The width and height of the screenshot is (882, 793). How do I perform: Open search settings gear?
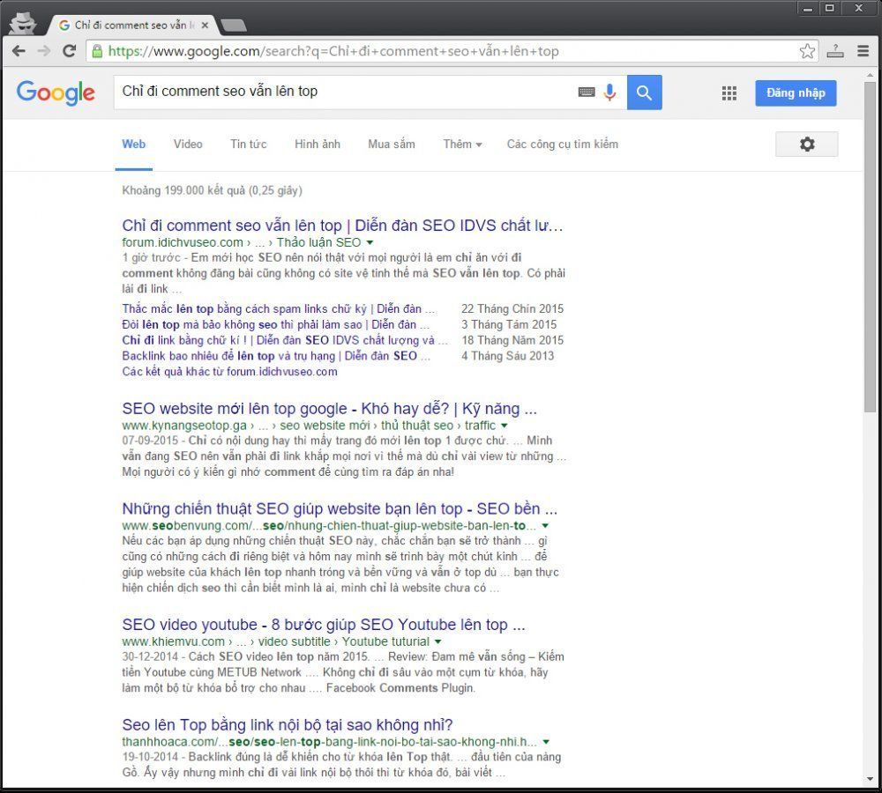click(807, 144)
